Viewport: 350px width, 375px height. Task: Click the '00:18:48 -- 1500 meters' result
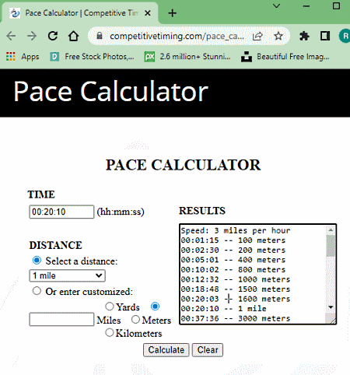point(236,289)
